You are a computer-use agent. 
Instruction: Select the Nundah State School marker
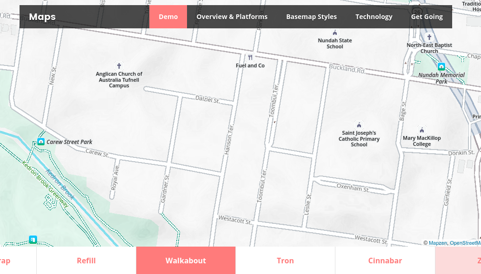click(334, 32)
